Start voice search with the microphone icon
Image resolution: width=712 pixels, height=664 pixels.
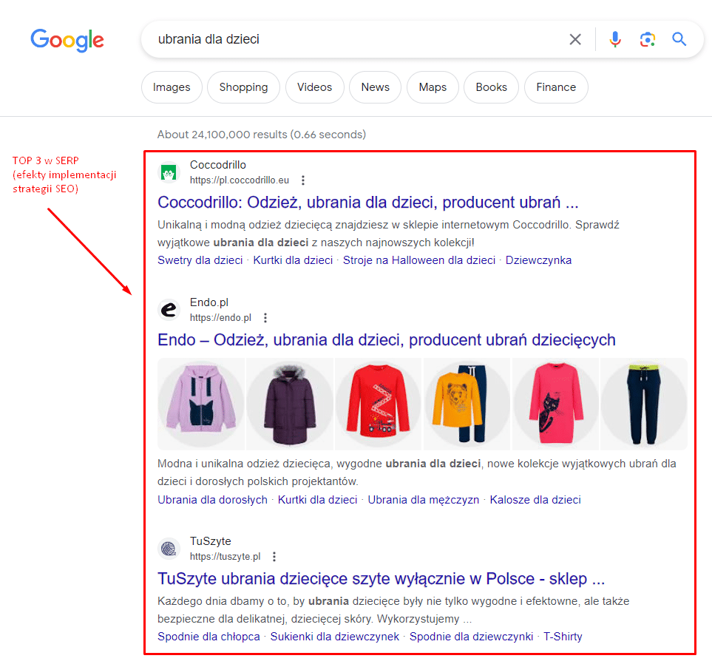point(615,39)
